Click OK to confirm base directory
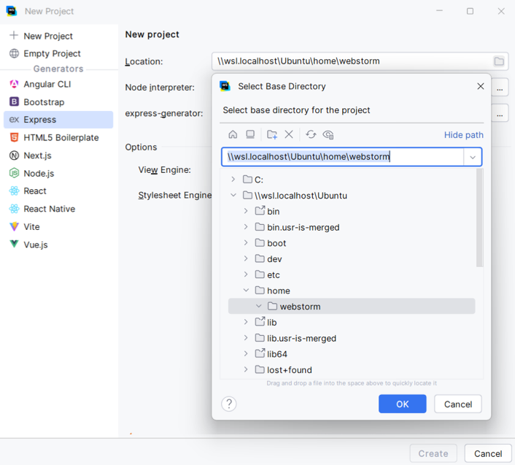Viewport: 515px width, 465px height. pyautogui.click(x=402, y=404)
